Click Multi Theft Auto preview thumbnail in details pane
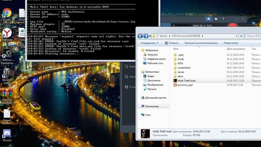 tap(145, 134)
